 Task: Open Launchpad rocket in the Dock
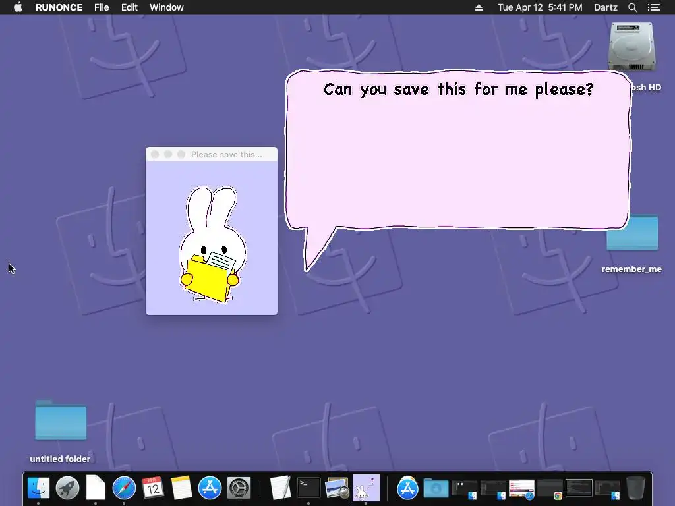67,488
